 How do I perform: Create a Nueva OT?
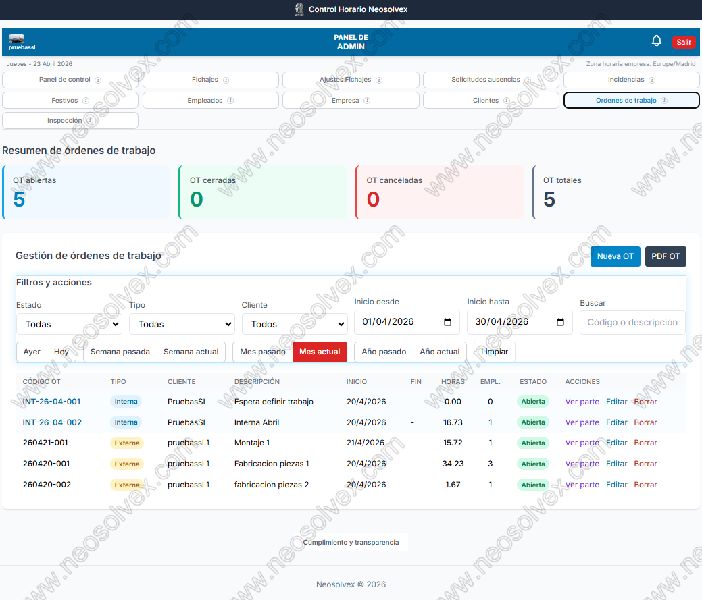tap(615, 256)
